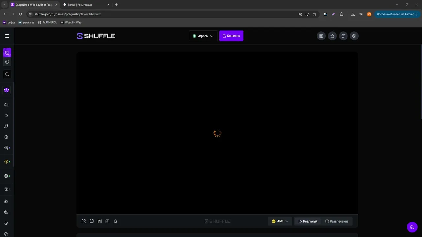Click the sidebar target icon with purple dot

point(6,148)
